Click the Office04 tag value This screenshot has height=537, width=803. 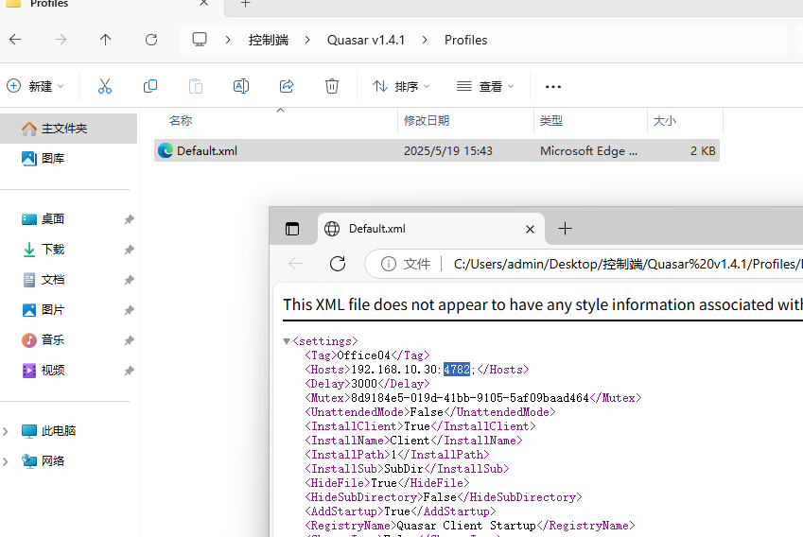pyautogui.click(x=363, y=355)
